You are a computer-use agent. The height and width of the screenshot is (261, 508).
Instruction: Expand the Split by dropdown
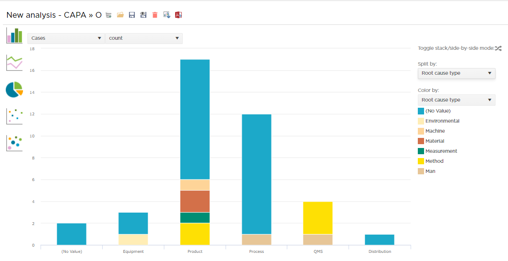coord(456,73)
